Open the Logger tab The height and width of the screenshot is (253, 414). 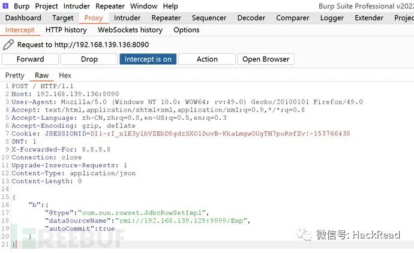click(x=332, y=18)
